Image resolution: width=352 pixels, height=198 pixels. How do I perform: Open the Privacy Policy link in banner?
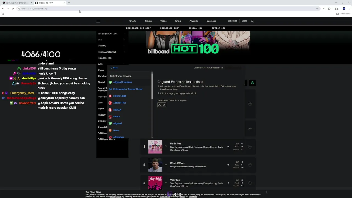click(116, 197)
